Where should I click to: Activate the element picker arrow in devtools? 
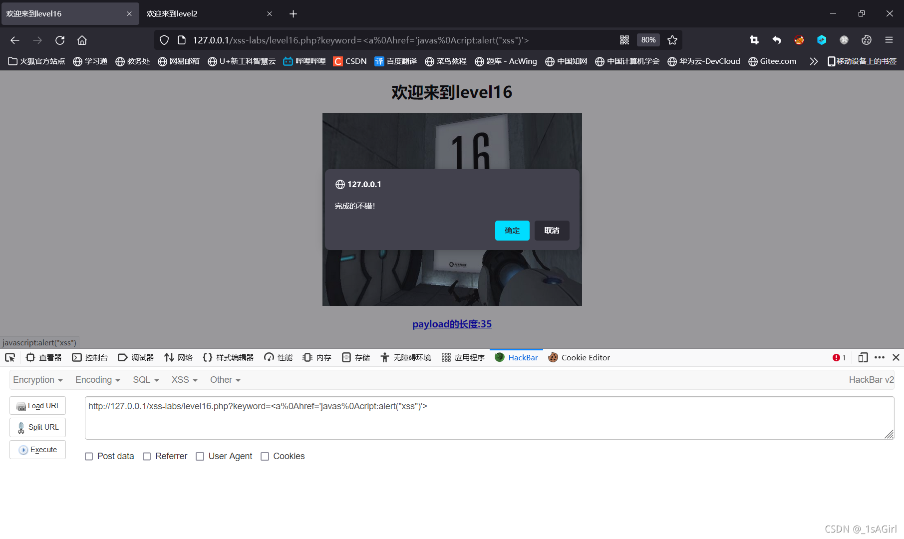point(10,357)
